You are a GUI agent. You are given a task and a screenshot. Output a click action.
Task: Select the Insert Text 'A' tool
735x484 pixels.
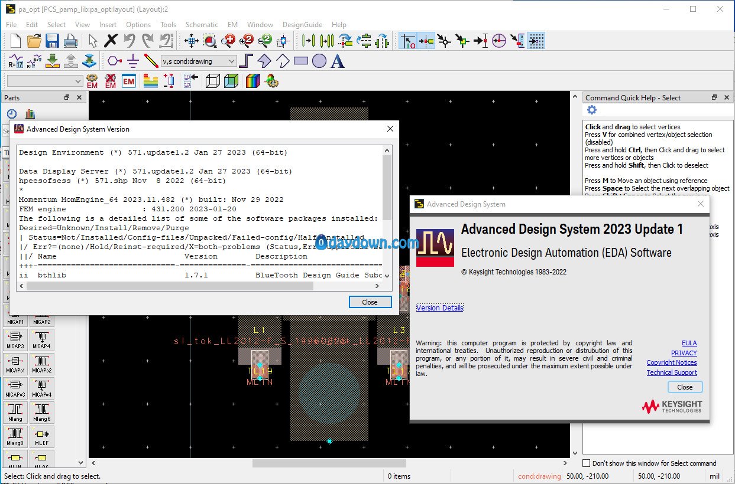338,61
